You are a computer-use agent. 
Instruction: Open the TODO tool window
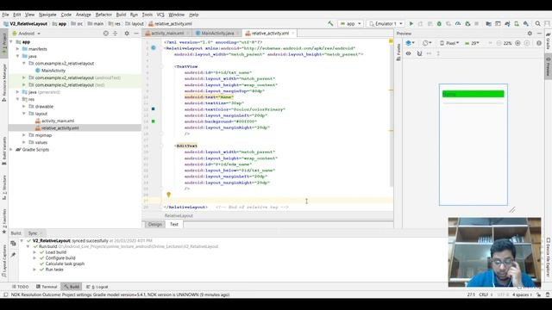coord(20,287)
